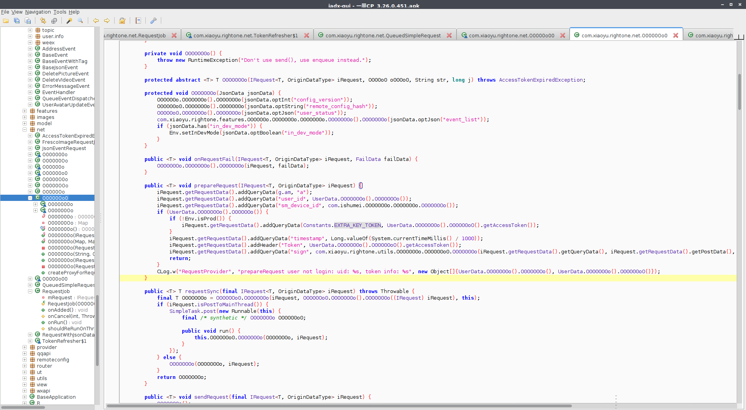Open Preferences with the wrench icon
The width and height of the screenshot is (746, 410).
tap(153, 21)
